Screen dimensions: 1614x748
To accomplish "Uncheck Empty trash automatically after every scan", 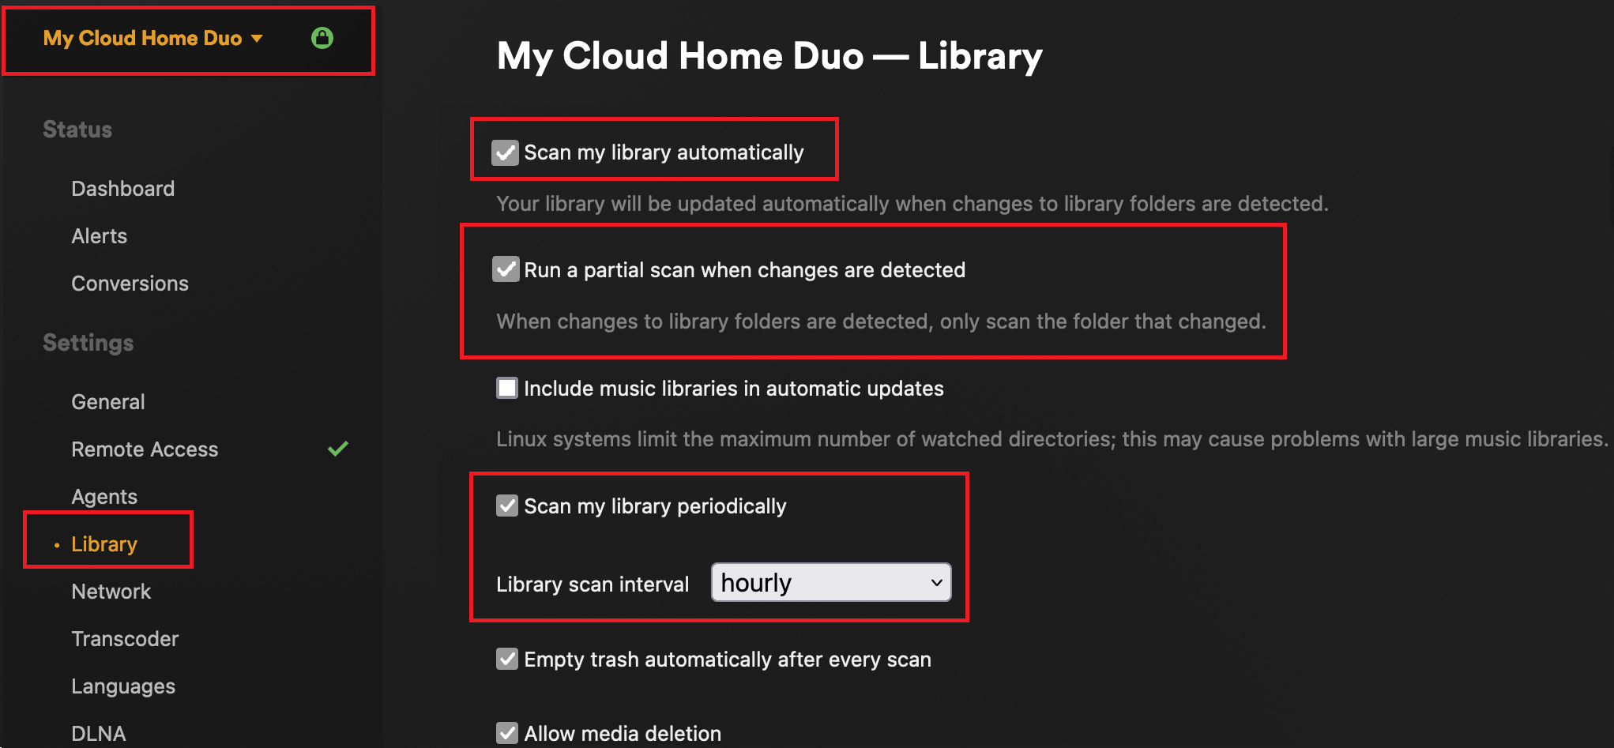I will point(506,659).
